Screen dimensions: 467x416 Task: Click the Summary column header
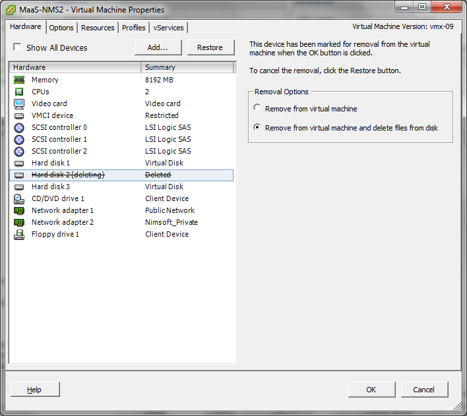(x=187, y=68)
